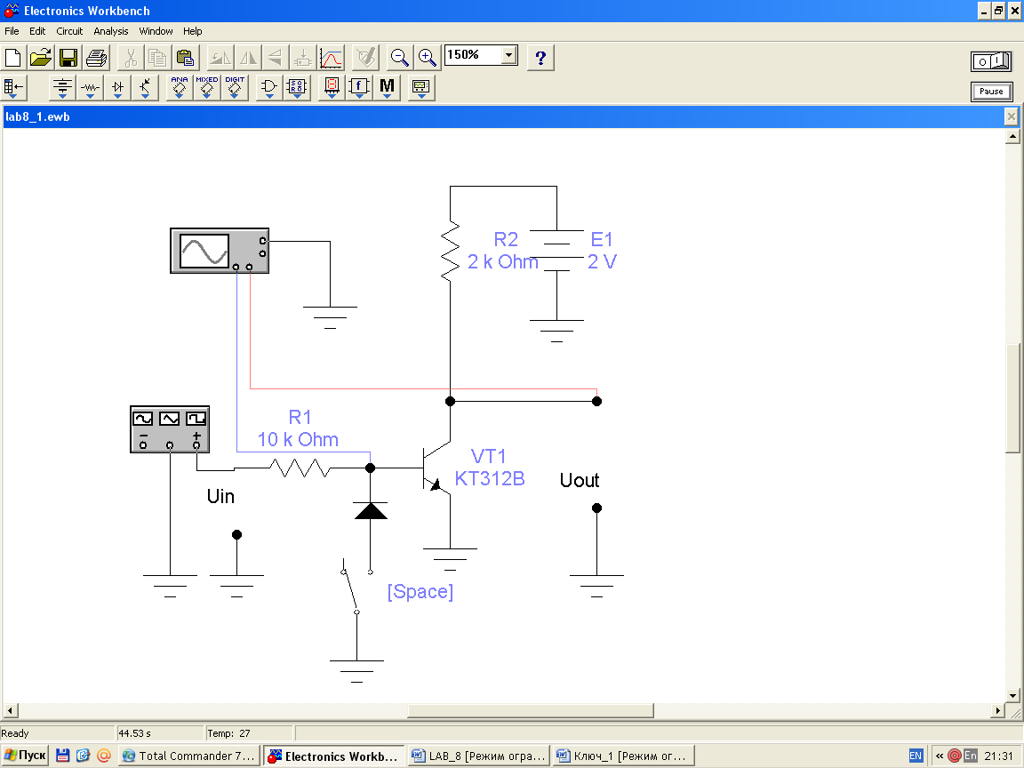Click the function generator instrument
The image size is (1024, 768).
[170, 429]
